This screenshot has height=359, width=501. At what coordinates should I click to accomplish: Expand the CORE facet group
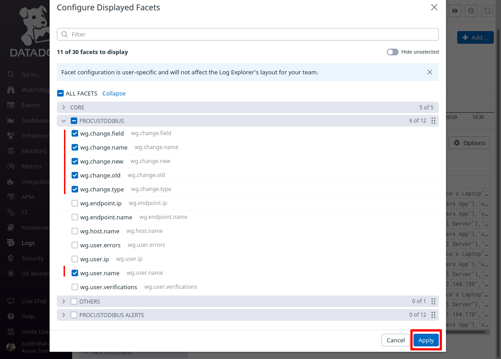(x=64, y=107)
